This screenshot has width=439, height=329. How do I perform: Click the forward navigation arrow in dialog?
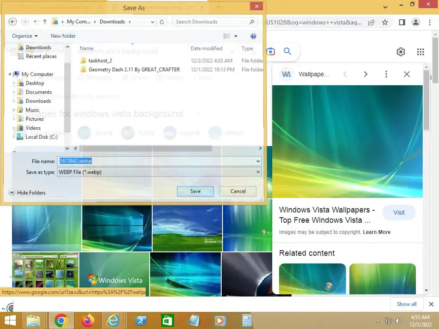[x=25, y=21]
